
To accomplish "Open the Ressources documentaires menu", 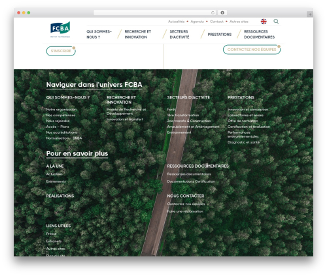I will pyautogui.click(x=259, y=35).
